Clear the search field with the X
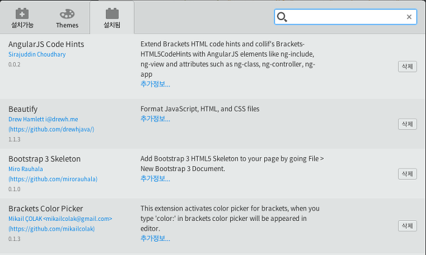Screen dimensions: 426x255 409,17
